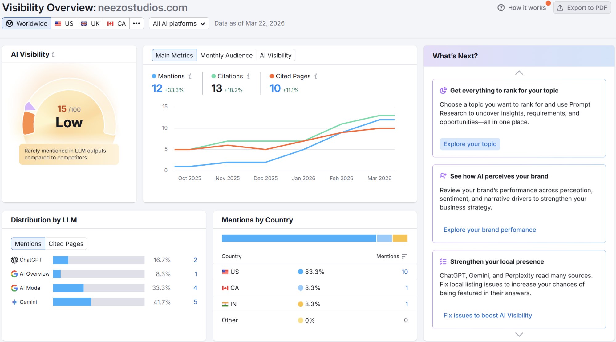Click the ChatGPT logo icon
Viewport: 616px width, 342px height.
(x=14, y=260)
